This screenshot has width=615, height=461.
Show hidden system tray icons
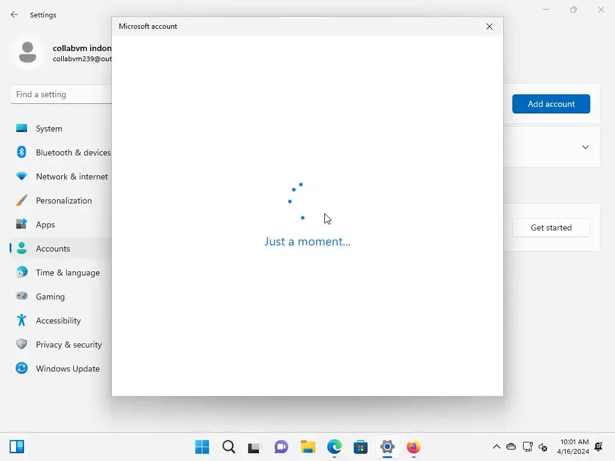tap(496, 447)
